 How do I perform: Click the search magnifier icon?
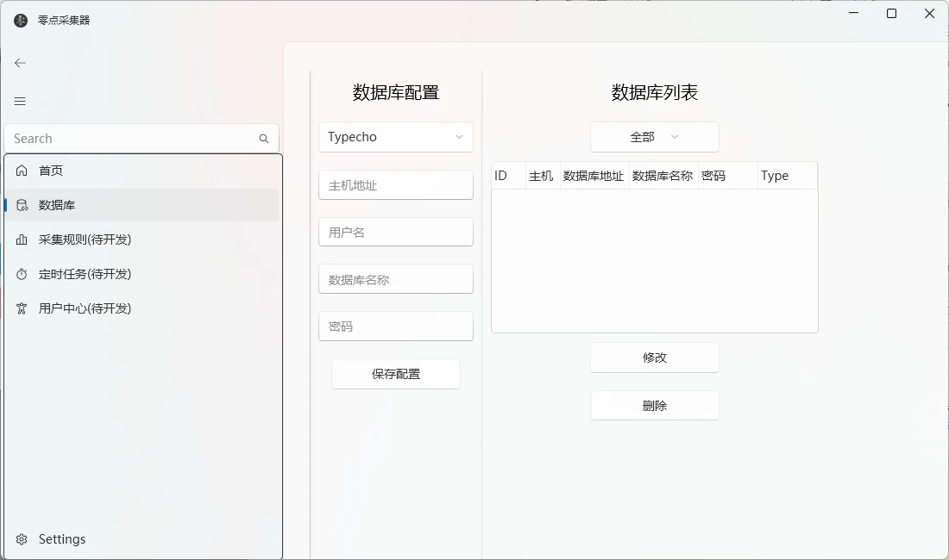click(x=264, y=139)
